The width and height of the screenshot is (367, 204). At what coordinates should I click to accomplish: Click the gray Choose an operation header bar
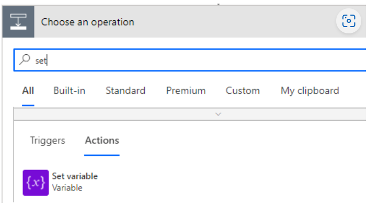click(x=184, y=22)
